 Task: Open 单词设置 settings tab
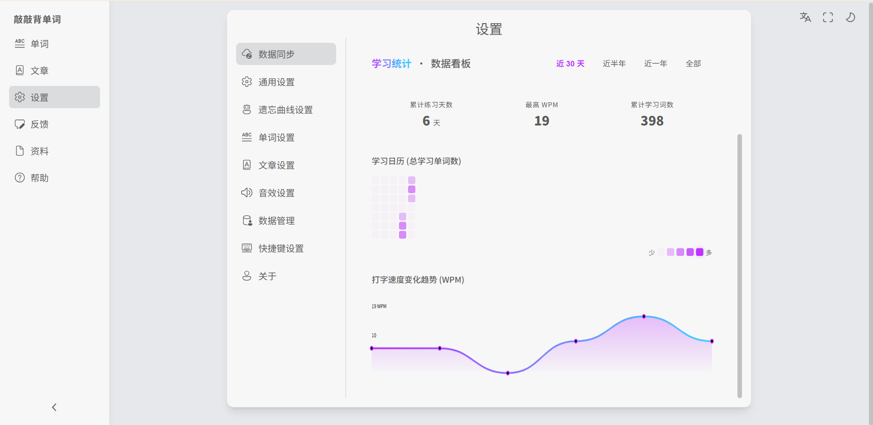(286, 137)
